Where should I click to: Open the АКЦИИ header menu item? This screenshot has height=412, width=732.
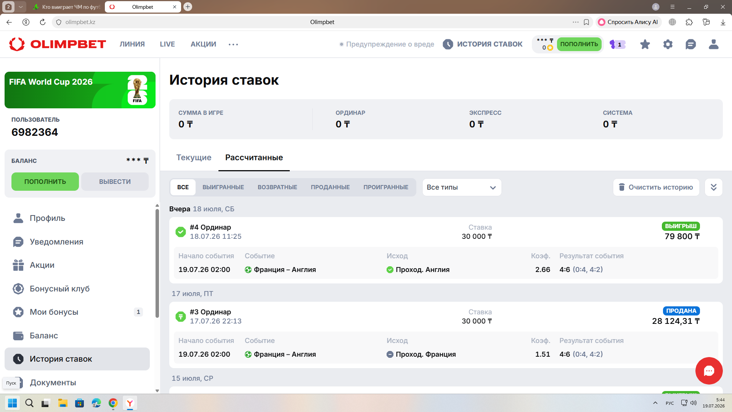203,44
